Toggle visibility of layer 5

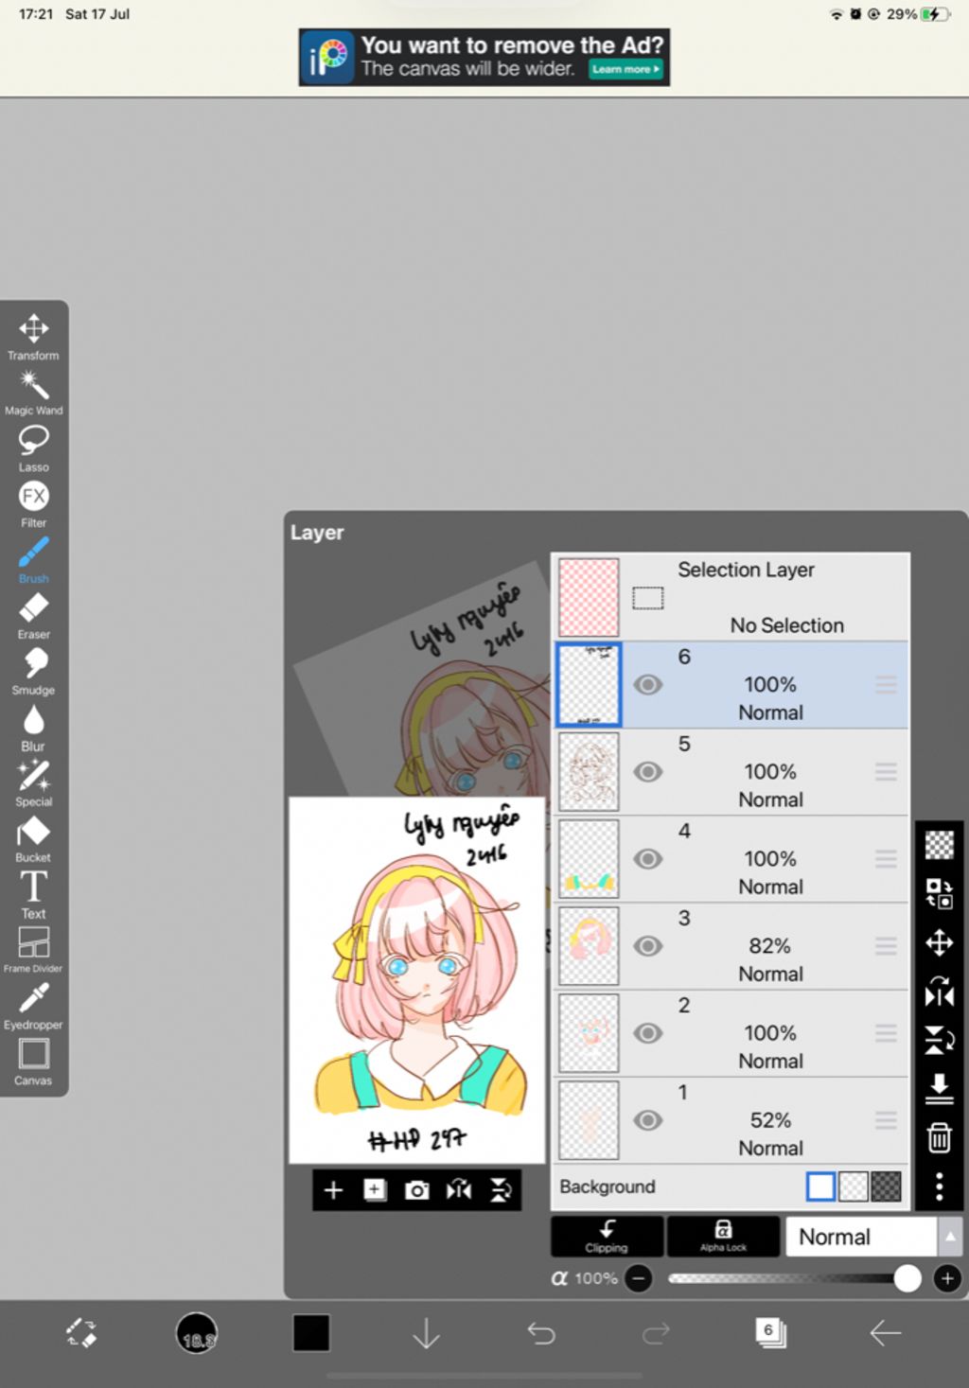tap(647, 771)
